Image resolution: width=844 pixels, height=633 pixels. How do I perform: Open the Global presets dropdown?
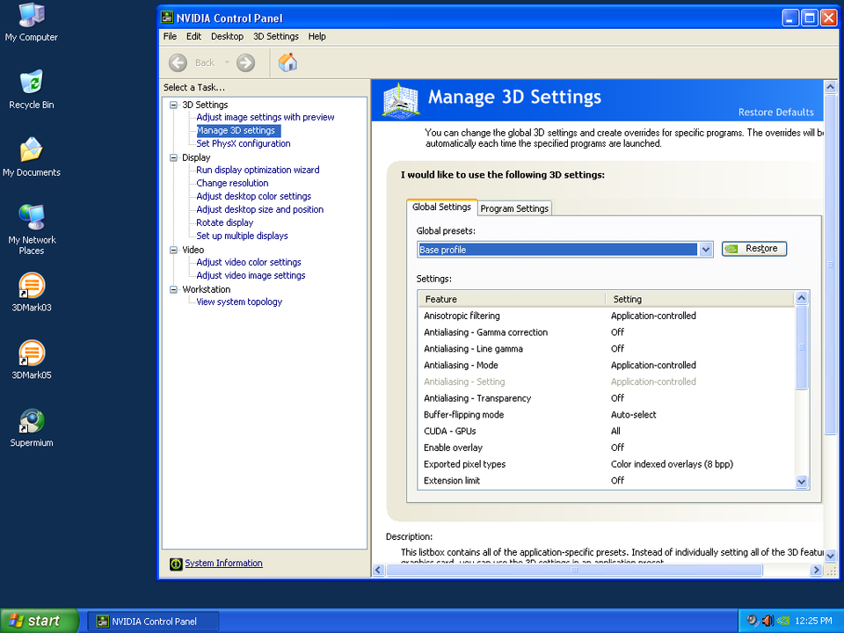(706, 250)
